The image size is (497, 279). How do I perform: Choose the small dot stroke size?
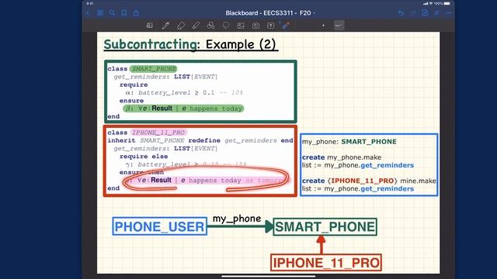pos(323,26)
